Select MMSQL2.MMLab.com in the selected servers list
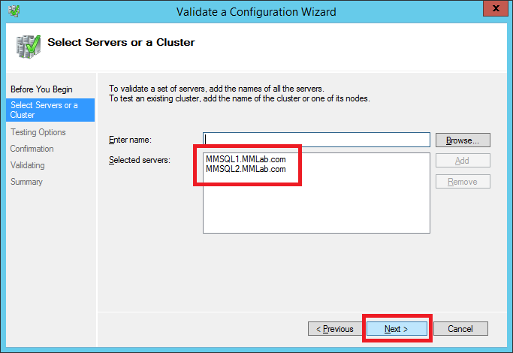The width and height of the screenshot is (513, 353). tap(246, 169)
